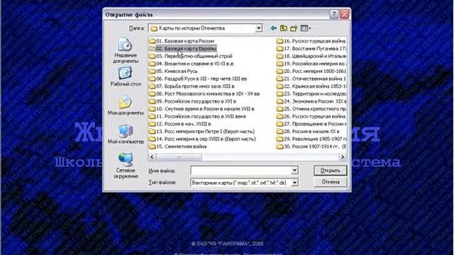Select folder 18. Швейцарский и Итальянский
The height and width of the screenshot is (255, 454).
(311, 56)
